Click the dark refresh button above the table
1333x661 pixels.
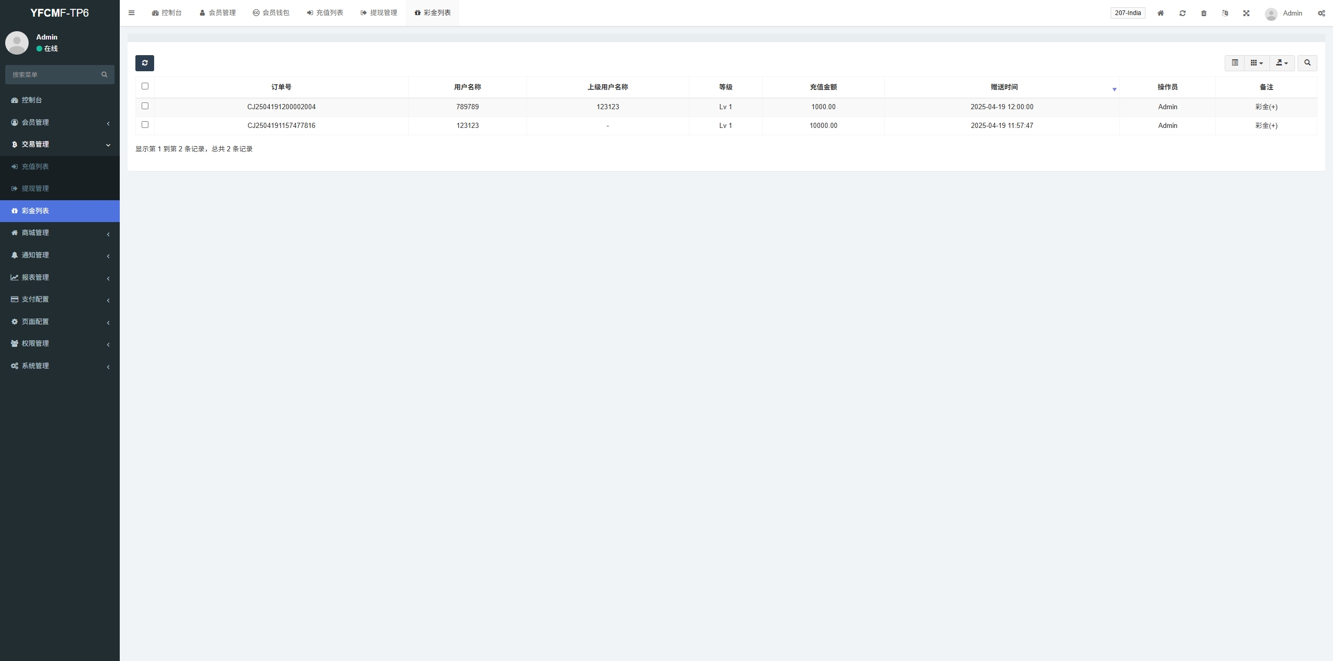[145, 63]
